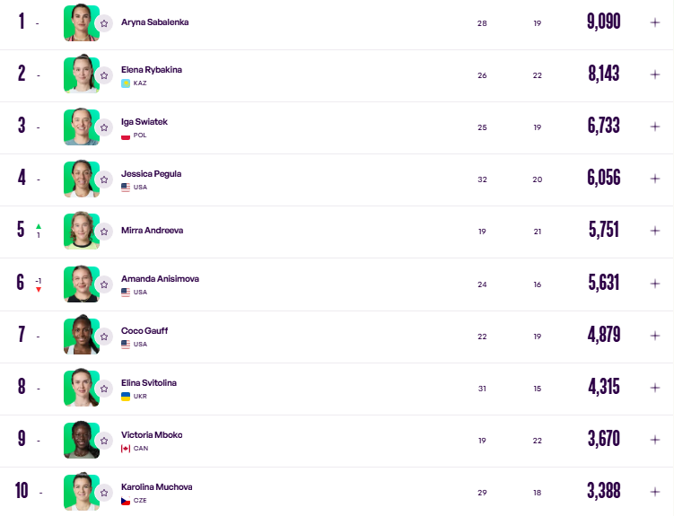Screen dimensions: 674x516
Task: Expand Karolina Muchova's ranking details
Action: click(x=654, y=492)
